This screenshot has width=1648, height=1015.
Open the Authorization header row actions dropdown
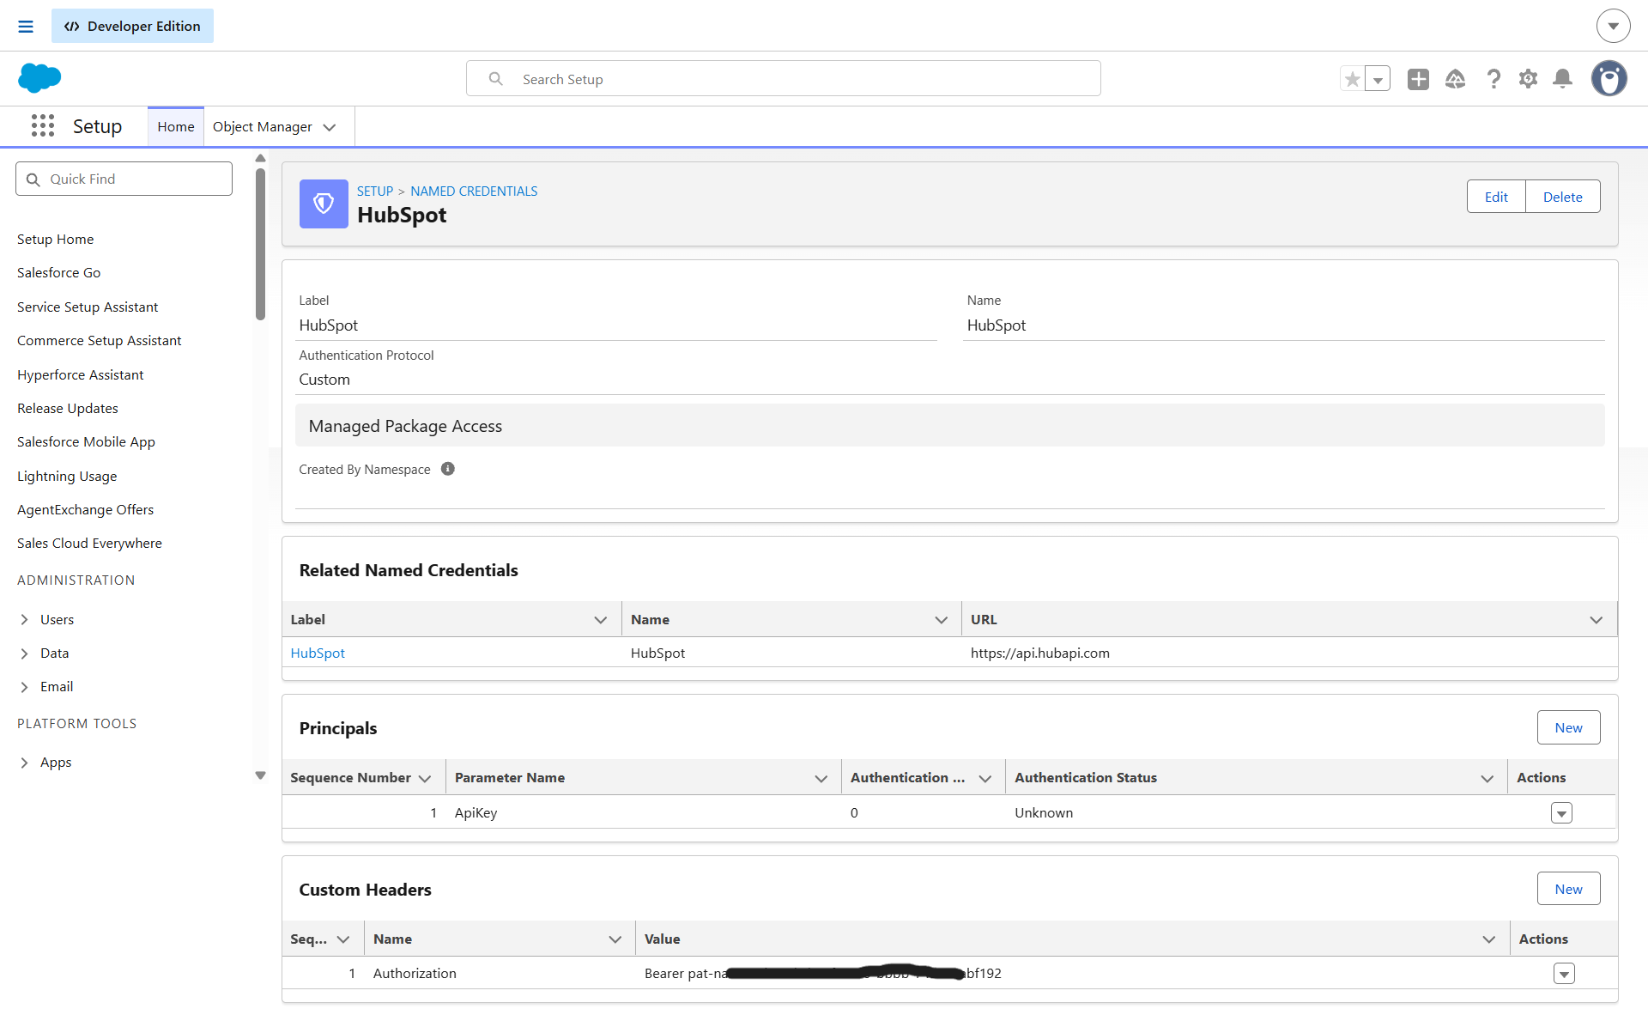tap(1564, 974)
